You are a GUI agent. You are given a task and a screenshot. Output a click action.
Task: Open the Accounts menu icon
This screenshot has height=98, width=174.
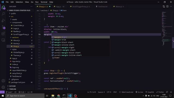click(x=3, y=81)
